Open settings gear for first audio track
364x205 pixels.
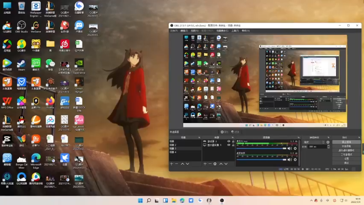[295, 148]
